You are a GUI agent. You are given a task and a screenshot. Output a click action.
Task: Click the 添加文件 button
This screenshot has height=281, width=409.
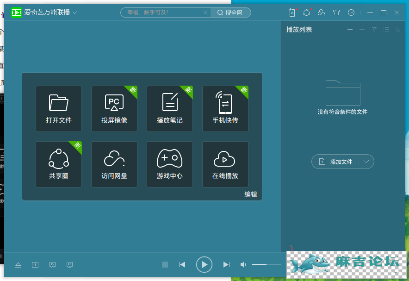click(x=336, y=162)
